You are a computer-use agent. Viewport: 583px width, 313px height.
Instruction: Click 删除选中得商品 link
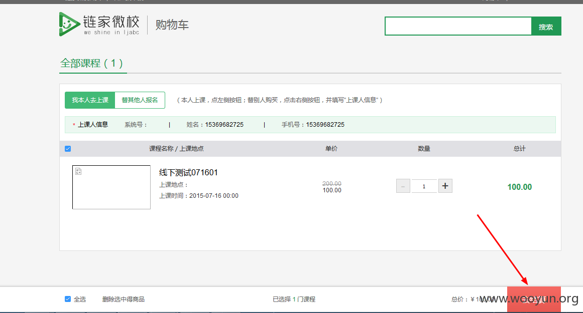(x=124, y=299)
